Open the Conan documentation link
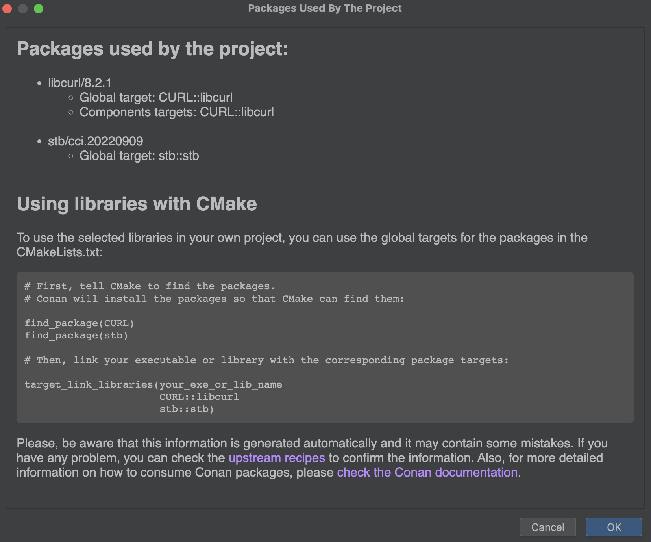The width and height of the screenshot is (651, 542). pyautogui.click(x=427, y=472)
